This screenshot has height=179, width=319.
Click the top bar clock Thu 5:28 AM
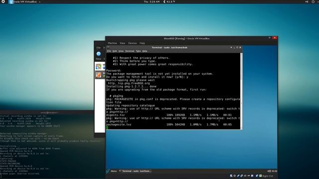[152, 1]
